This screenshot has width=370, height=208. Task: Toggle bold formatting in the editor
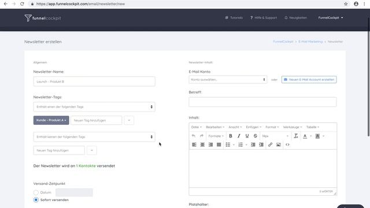[x=231, y=136]
